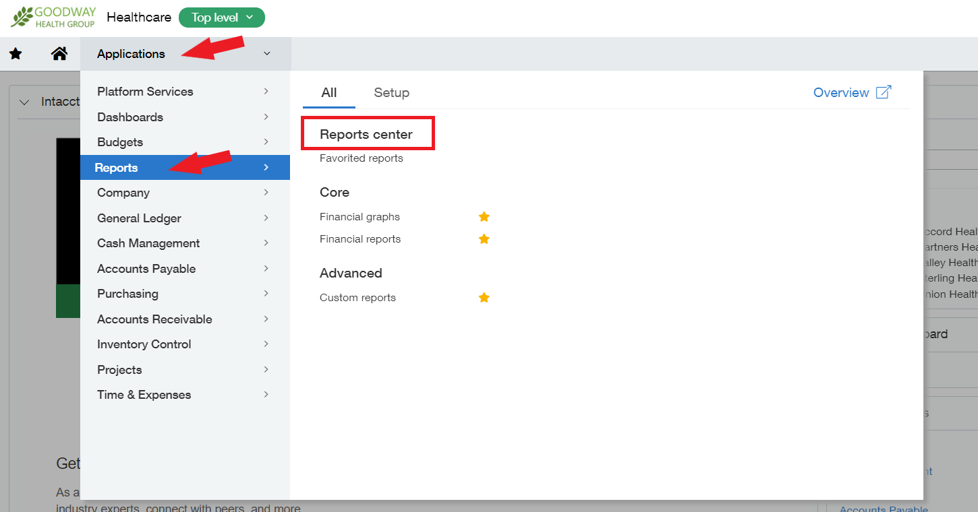The width and height of the screenshot is (978, 512).
Task: Select Projects menu item
Action: [x=185, y=369]
